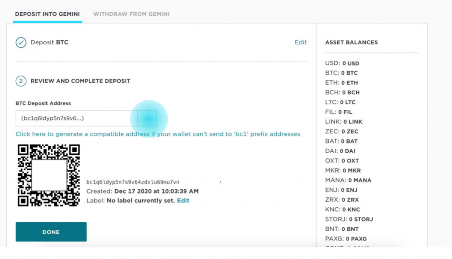This screenshot has height=259, width=452.
Task: Click the Review and Complete Deposit heading
Action: pos(80,81)
